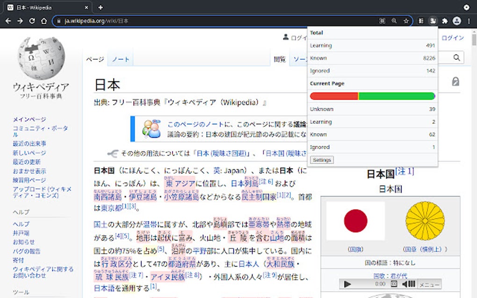Screen dimensions: 477x298
Task: Click the reading list icon next to extensions
Action: point(421,21)
